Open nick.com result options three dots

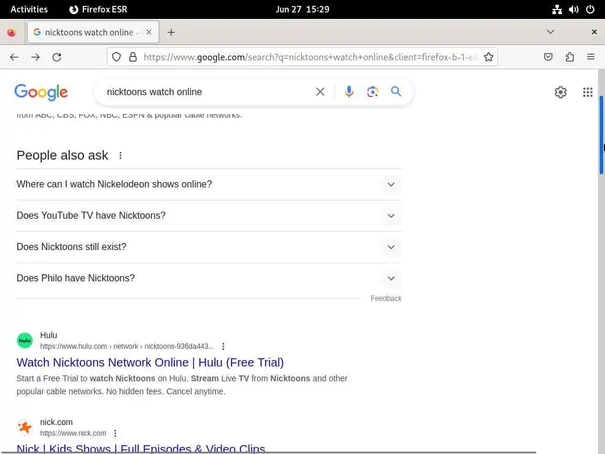coord(115,433)
